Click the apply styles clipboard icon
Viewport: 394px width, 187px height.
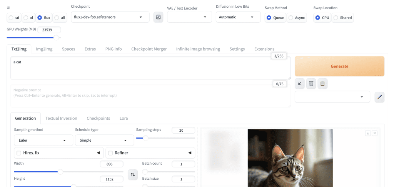[x=323, y=83]
